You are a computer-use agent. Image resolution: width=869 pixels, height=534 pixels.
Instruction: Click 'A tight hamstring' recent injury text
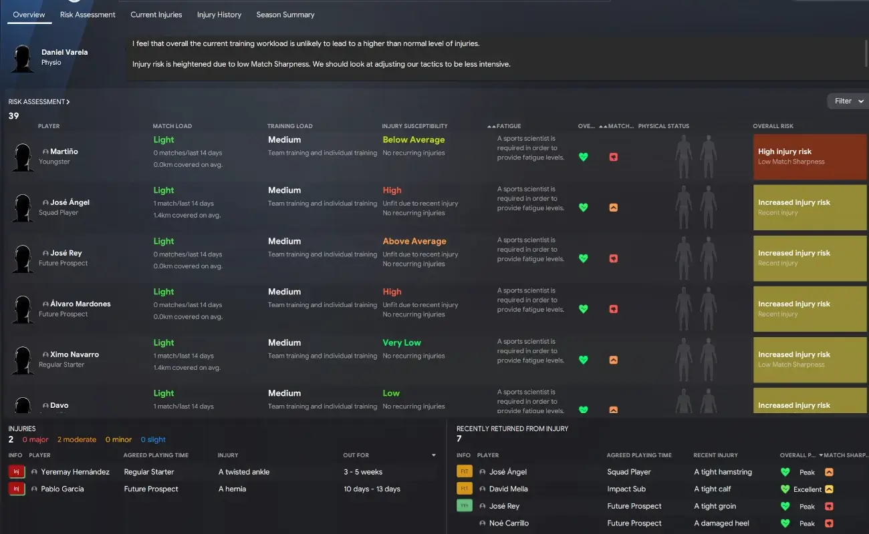[723, 472]
